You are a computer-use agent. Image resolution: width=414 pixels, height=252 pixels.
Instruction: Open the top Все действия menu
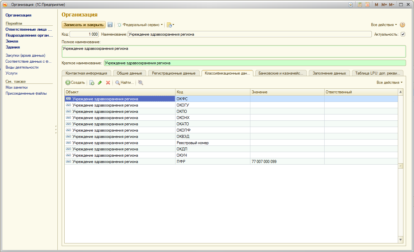click(x=384, y=25)
